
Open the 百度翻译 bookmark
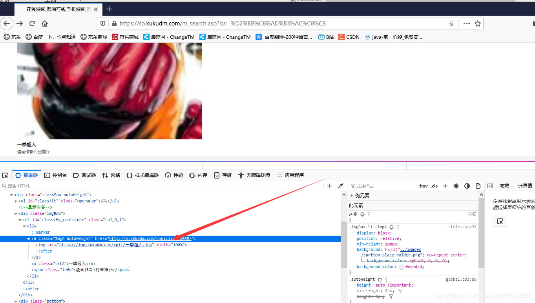(284, 37)
